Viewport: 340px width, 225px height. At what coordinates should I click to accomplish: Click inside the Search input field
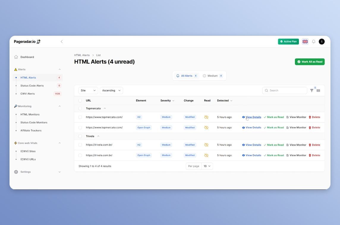click(x=284, y=90)
